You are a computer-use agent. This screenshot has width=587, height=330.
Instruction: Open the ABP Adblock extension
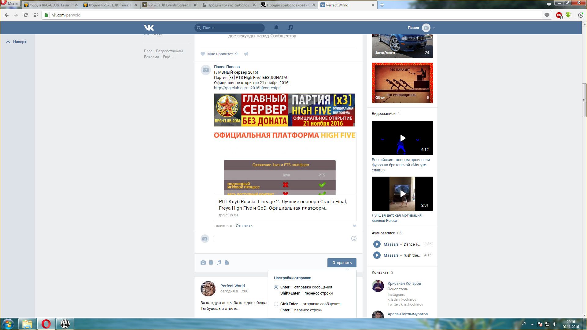tap(559, 15)
